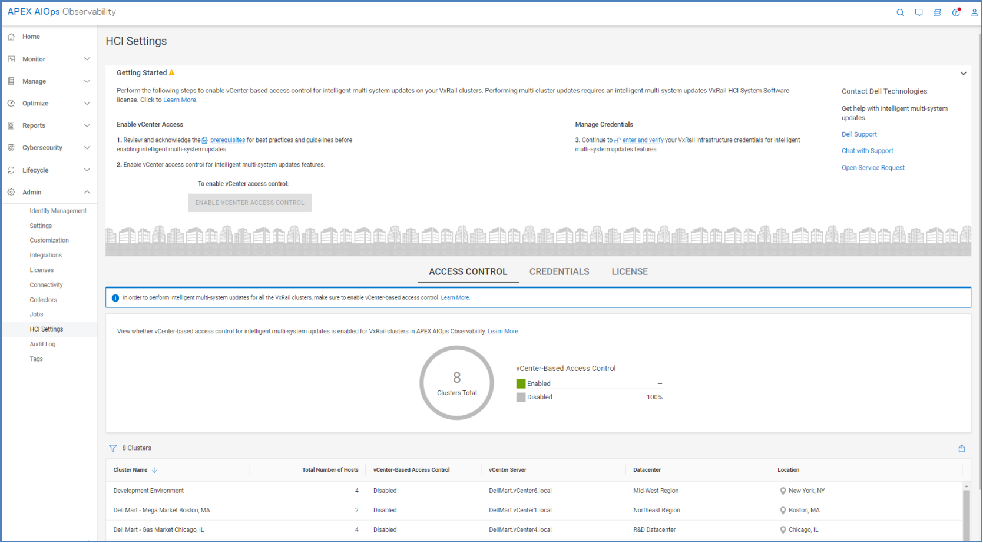Open the Dell Support link
Image resolution: width=983 pixels, height=543 pixels.
coord(859,135)
